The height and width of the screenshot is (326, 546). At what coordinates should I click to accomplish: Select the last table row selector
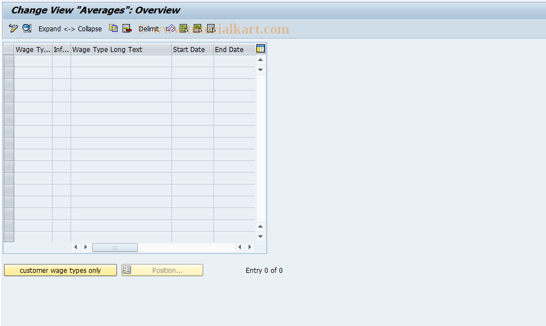[9, 237]
